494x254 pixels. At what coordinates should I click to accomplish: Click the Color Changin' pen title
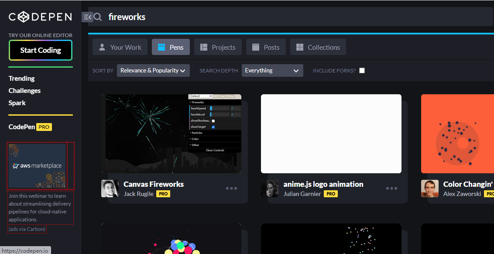coord(468,184)
